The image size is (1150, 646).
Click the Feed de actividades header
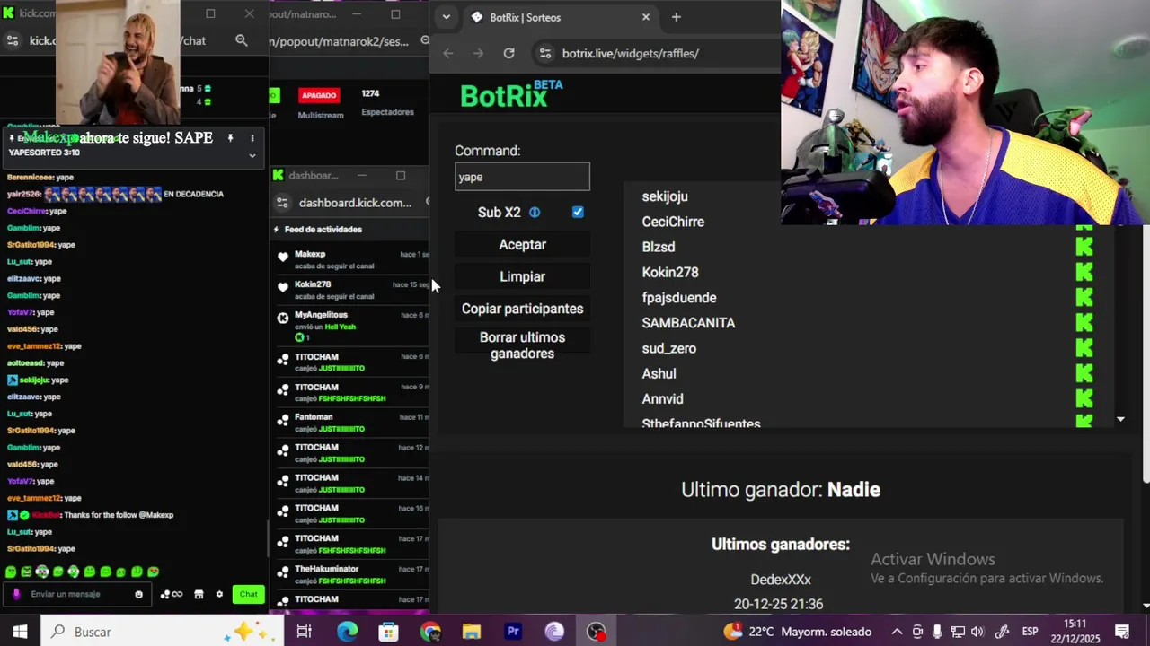pos(323,230)
